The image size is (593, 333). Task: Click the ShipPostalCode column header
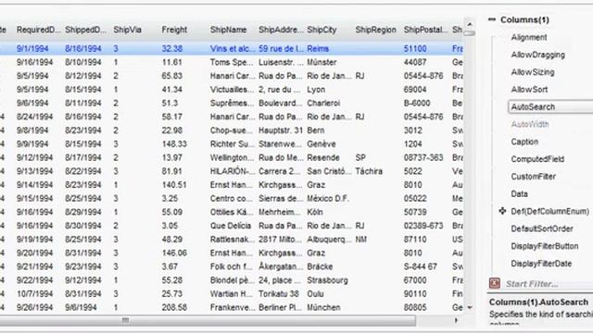(x=425, y=30)
